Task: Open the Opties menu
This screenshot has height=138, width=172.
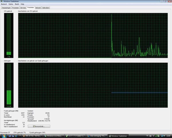Action: pyautogui.click(x=11, y=4)
